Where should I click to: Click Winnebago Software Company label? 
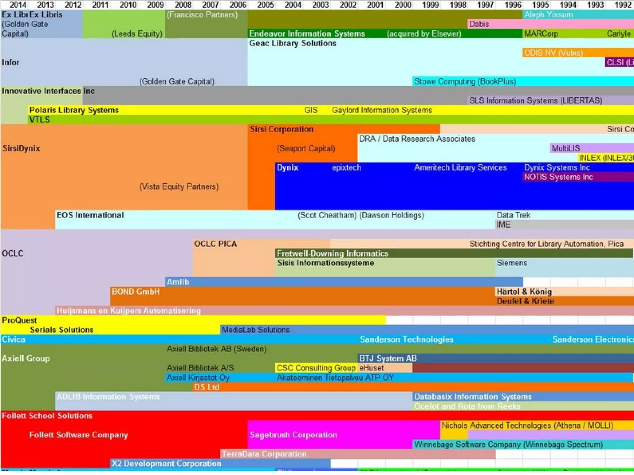tap(508, 445)
